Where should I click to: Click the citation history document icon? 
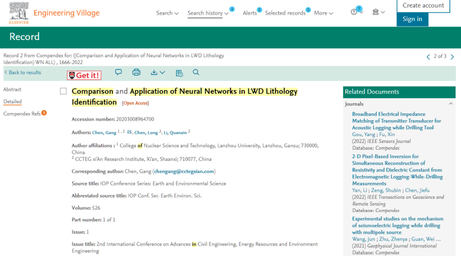(179, 73)
